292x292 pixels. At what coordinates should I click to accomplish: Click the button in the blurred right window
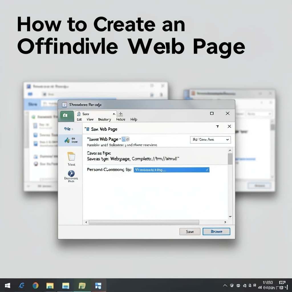(x=259, y=185)
